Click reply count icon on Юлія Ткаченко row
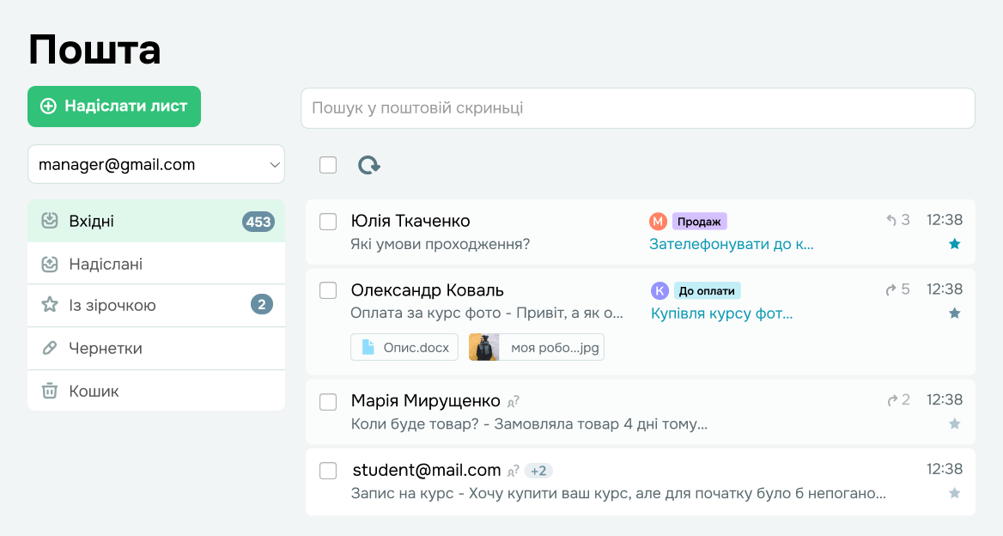The image size is (1003, 536). tap(891, 220)
